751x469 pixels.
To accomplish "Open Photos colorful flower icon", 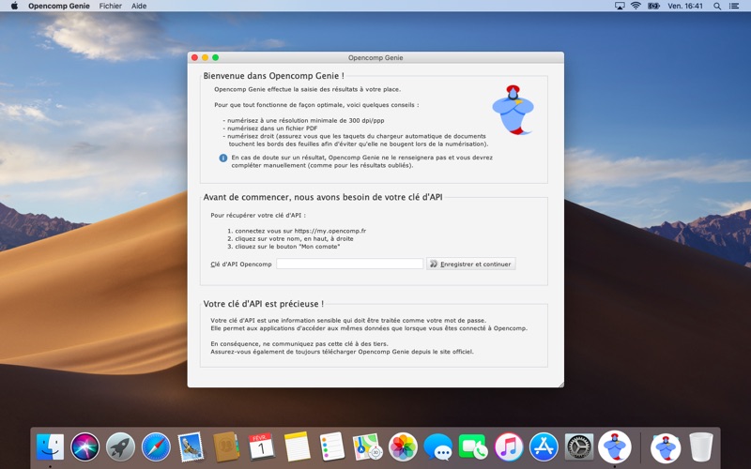I will (403, 447).
